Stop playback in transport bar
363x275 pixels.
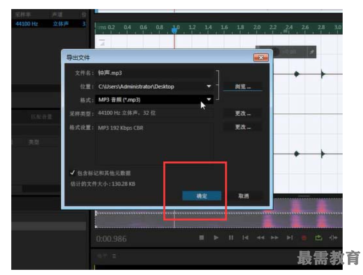click(x=201, y=237)
